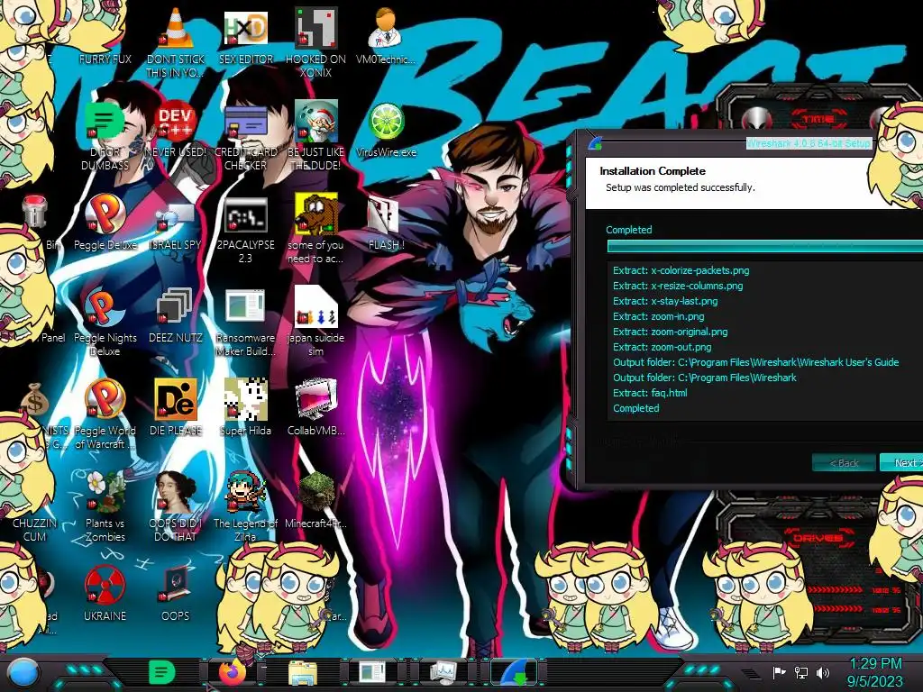Viewport: 923px width, 692px height.
Task: Open the system monitor taskbar icon
Action: pyautogui.click(x=443, y=673)
